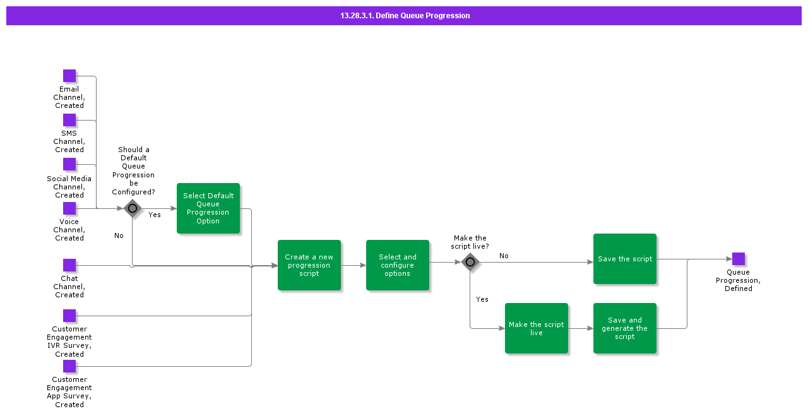Open the Select Default Queue Progression Option step

[208, 208]
